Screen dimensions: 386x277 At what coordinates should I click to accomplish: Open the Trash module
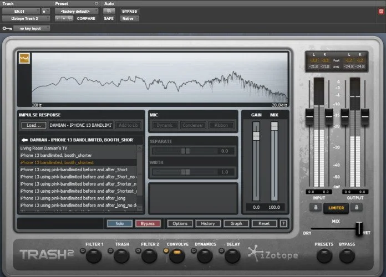tap(121, 256)
